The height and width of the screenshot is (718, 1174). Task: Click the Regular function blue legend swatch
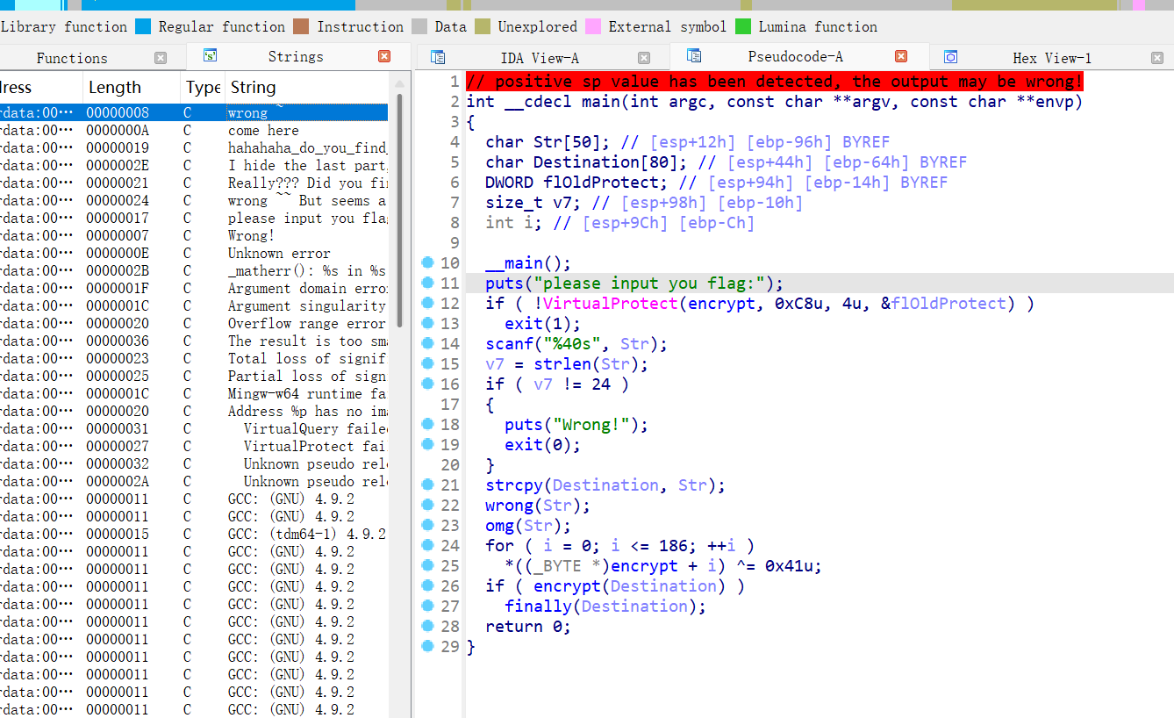(143, 26)
